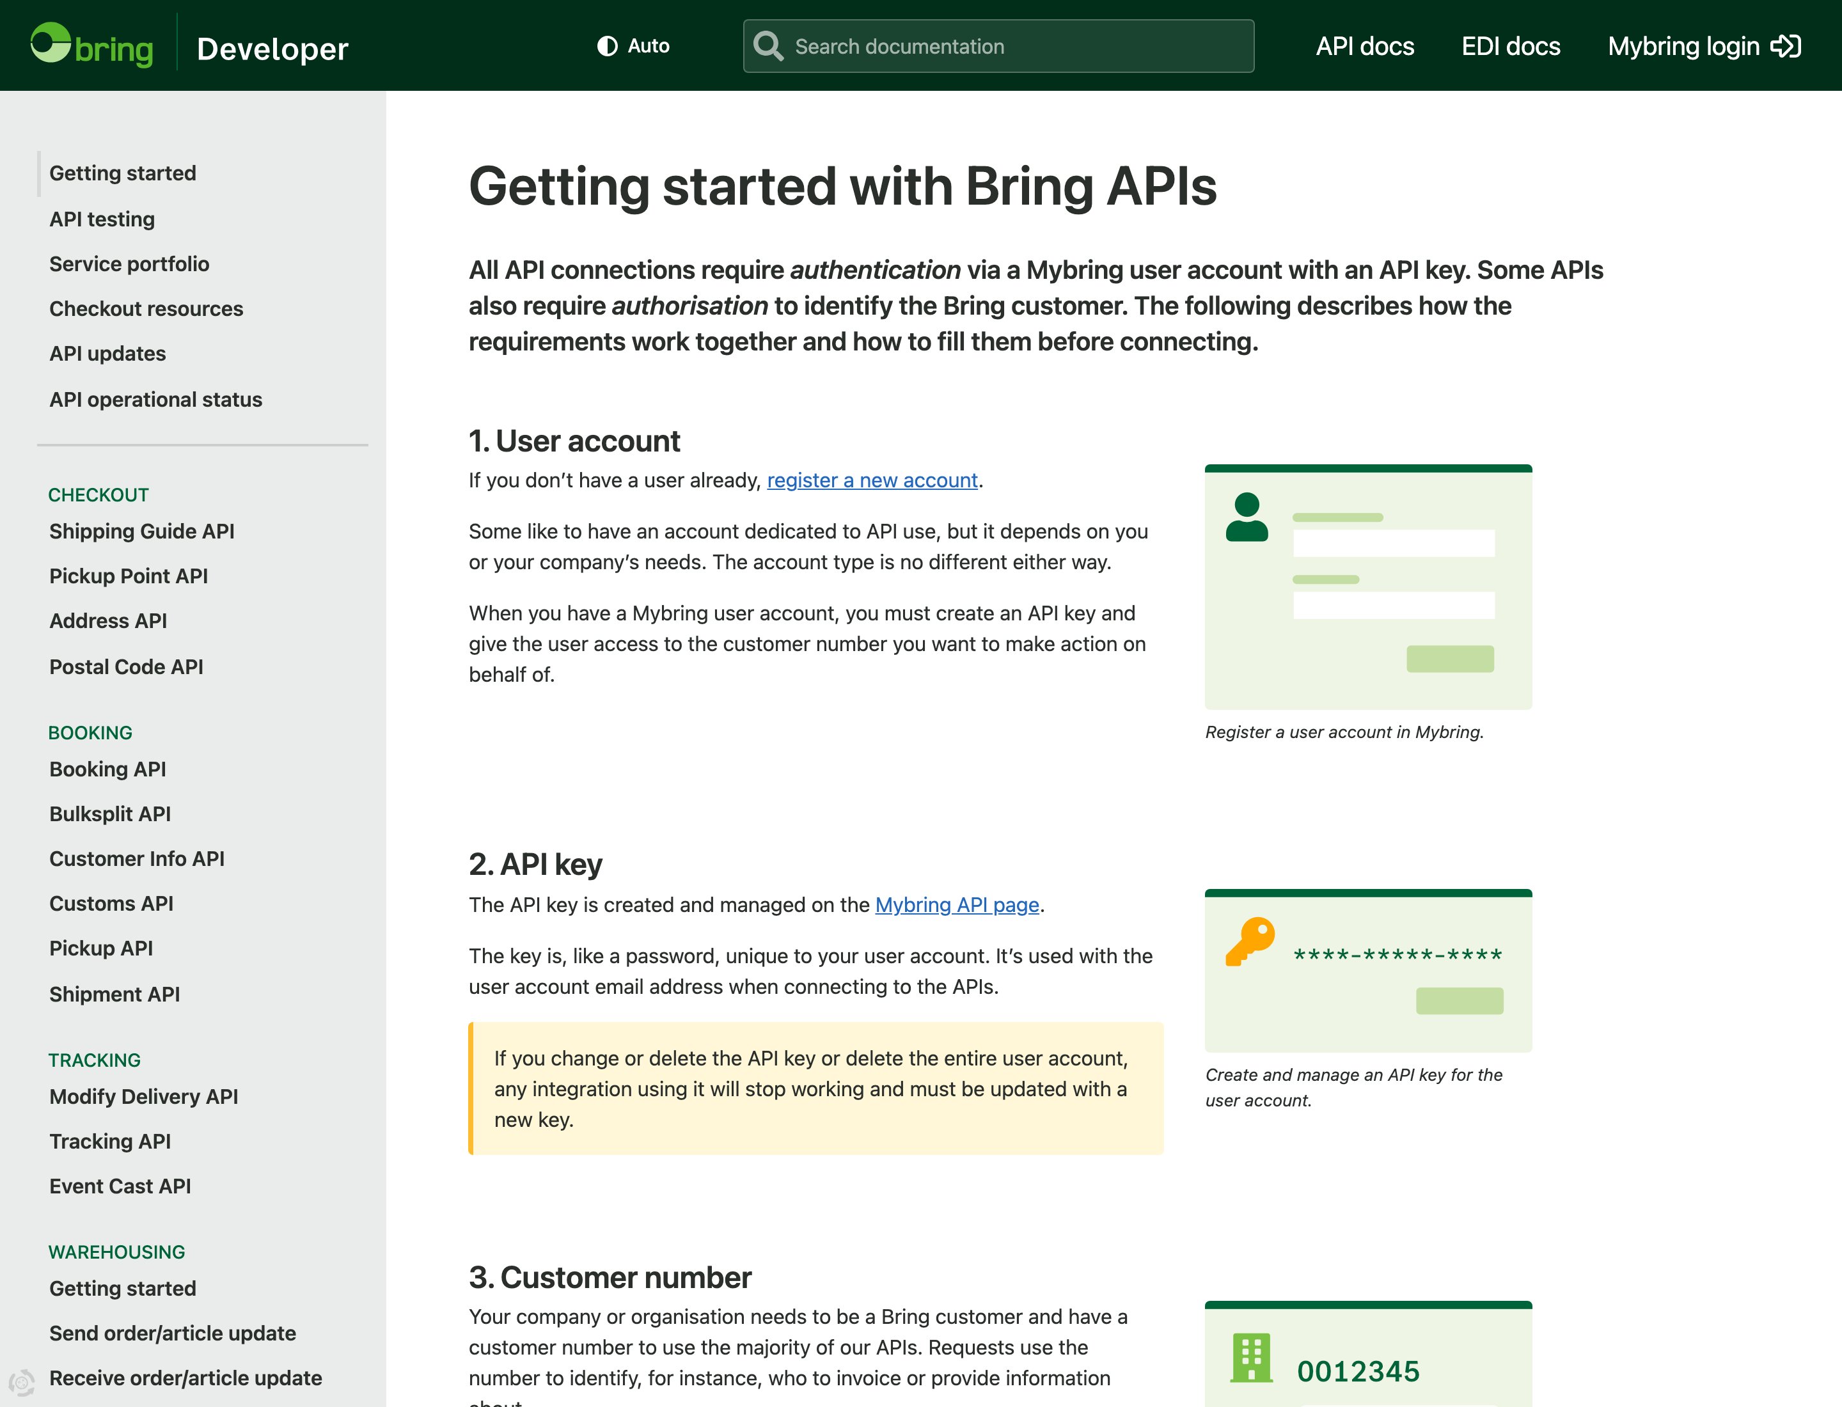Viewport: 1842px width, 1407px height.
Task: Click the Getting started with Bring APIs title
Action: tap(843, 186)
